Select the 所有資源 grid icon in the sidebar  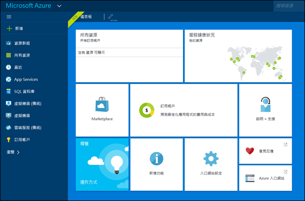(9, 55)
